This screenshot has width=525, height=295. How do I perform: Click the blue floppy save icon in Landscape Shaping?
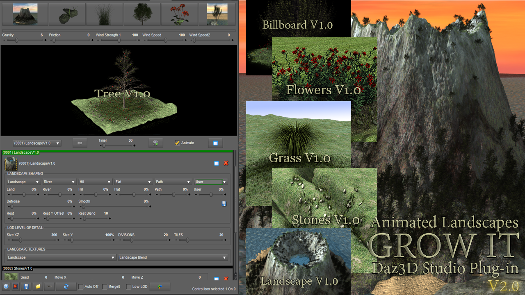coord(224,203)
